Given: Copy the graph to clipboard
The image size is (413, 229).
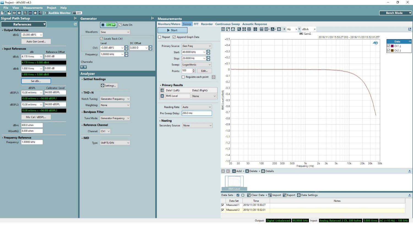Looking at the screenshot, I should (x=228, y=29).
